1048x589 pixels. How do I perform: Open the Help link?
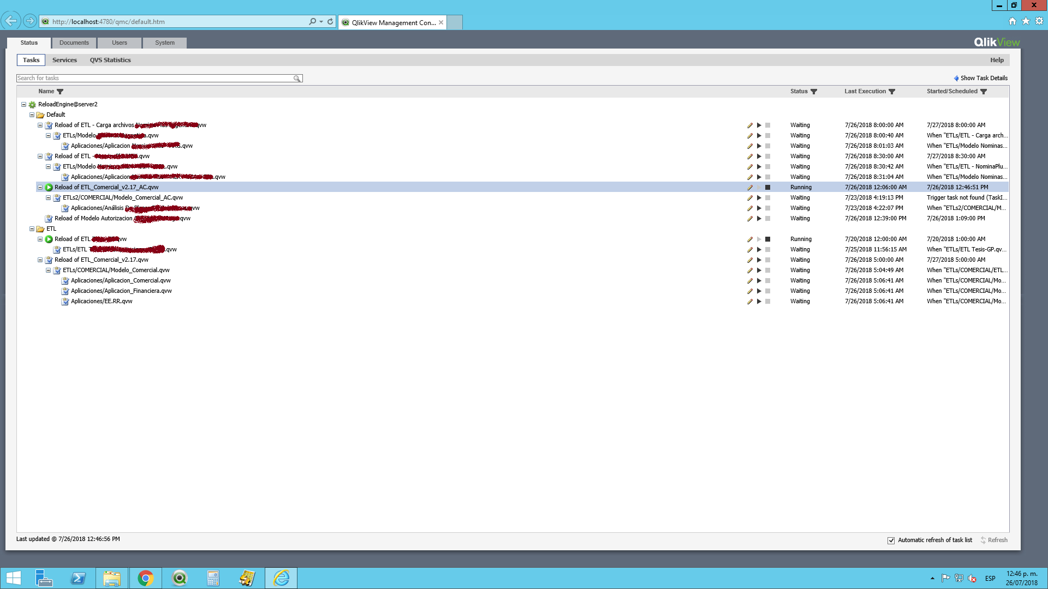point(997,60)
